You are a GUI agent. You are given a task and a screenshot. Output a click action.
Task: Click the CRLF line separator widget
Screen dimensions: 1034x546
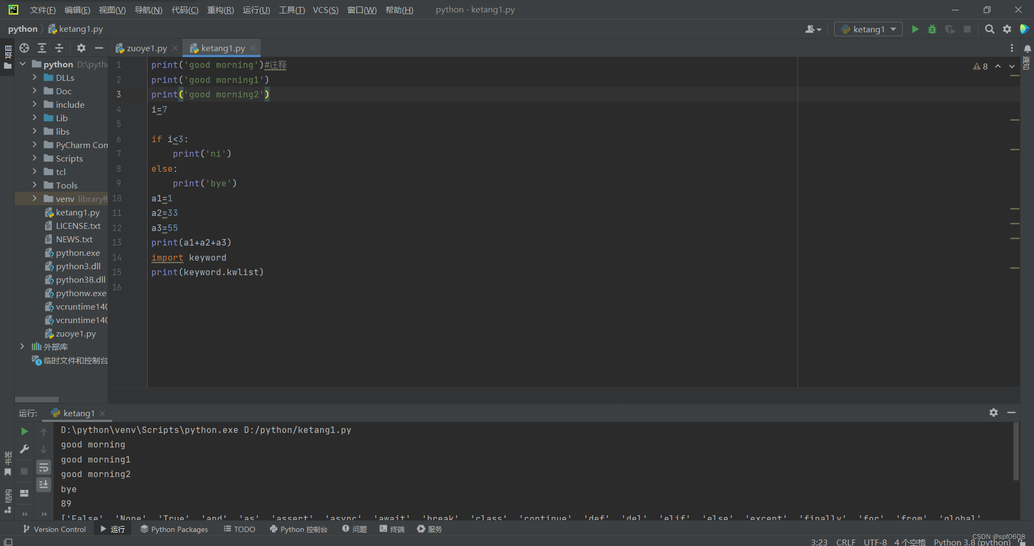pyautogui.click(x=846, y=542)
